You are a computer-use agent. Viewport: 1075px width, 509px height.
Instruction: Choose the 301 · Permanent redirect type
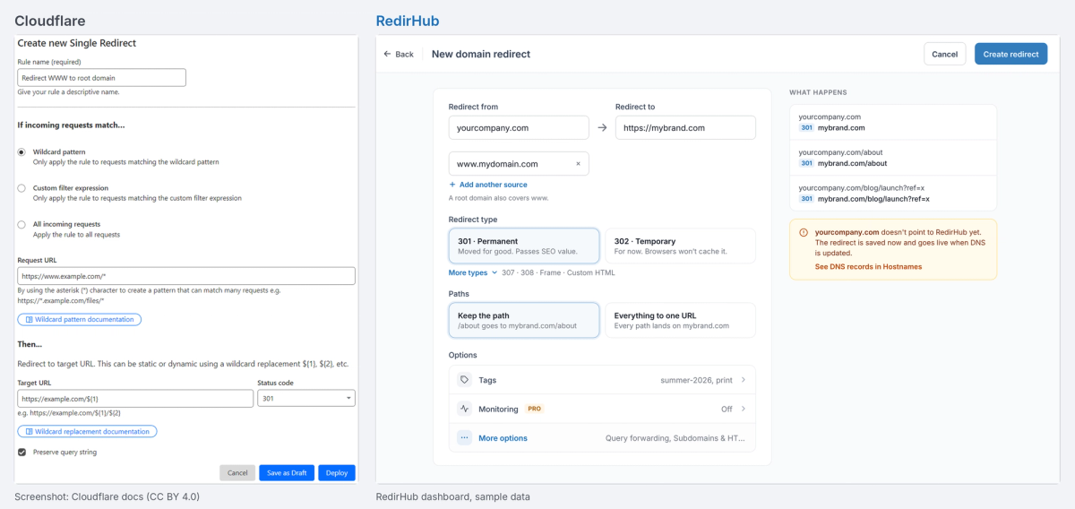pyautogui.click(x=524, y=246)
